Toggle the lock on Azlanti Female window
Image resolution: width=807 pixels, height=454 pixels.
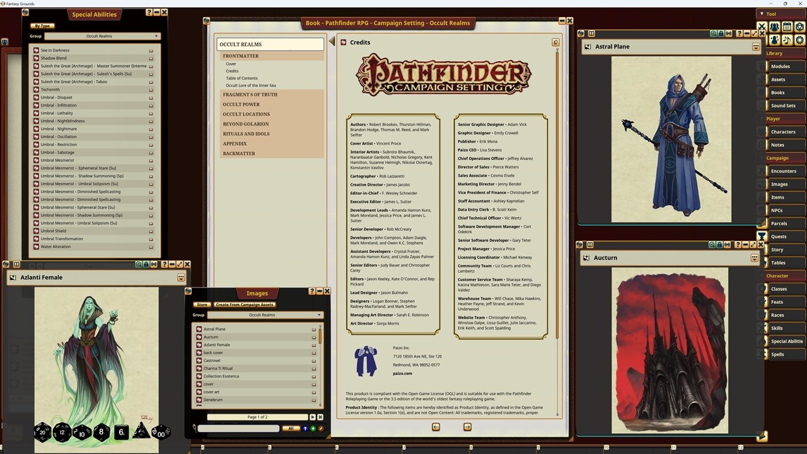(146, 264)
